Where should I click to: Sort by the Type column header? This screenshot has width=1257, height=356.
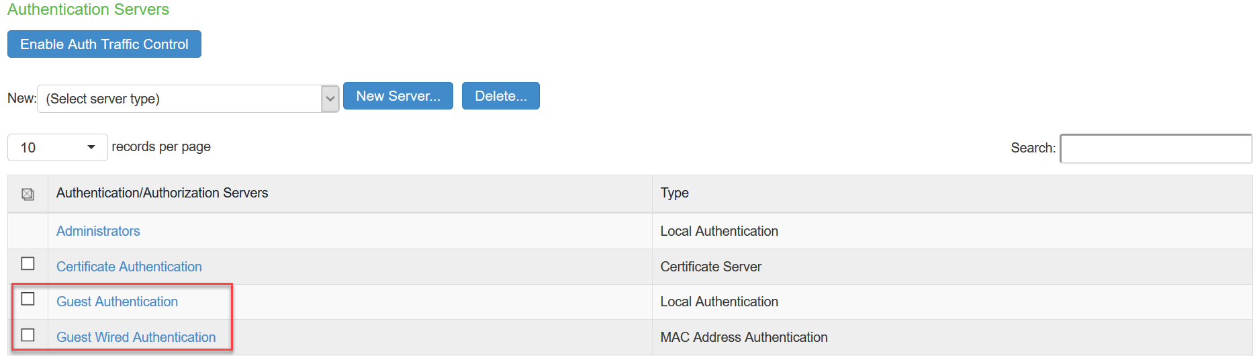(674, 193)
